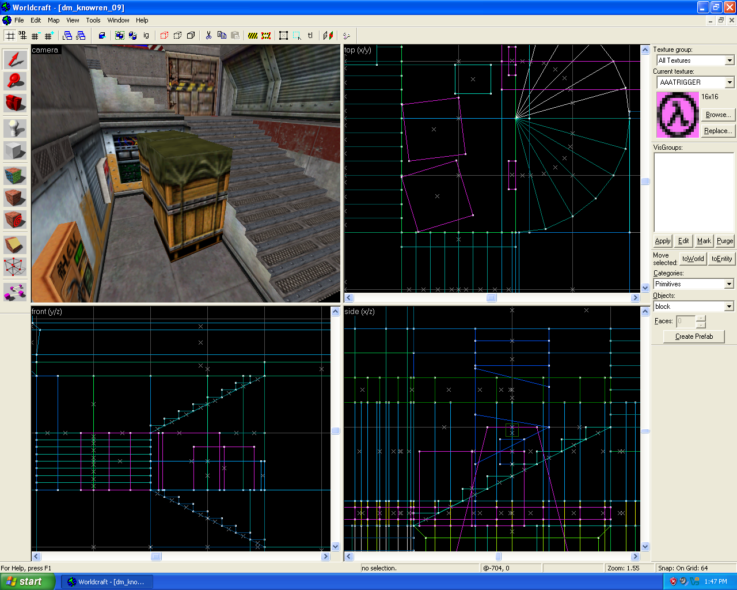Click the front view horizontal scrollbar thumb
This screenshot has height=590, width=737.
(156, 557)
